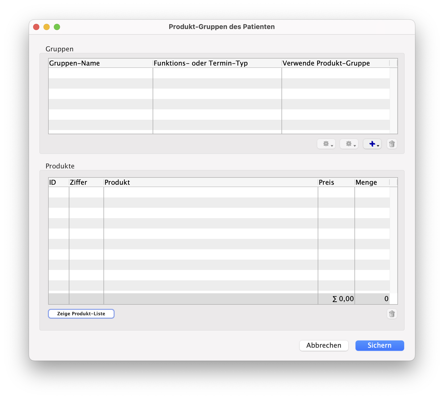Sort by the Gruppen-Name column header
This screenshot has height=399, width=444.
100,63
